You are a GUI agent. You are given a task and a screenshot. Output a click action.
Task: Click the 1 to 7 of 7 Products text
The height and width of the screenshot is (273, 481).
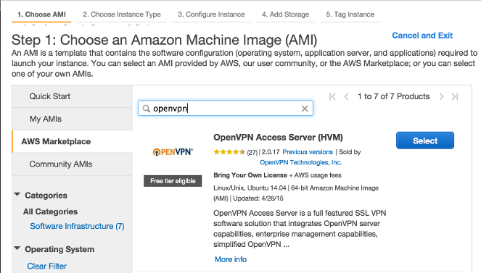[393, 96]
